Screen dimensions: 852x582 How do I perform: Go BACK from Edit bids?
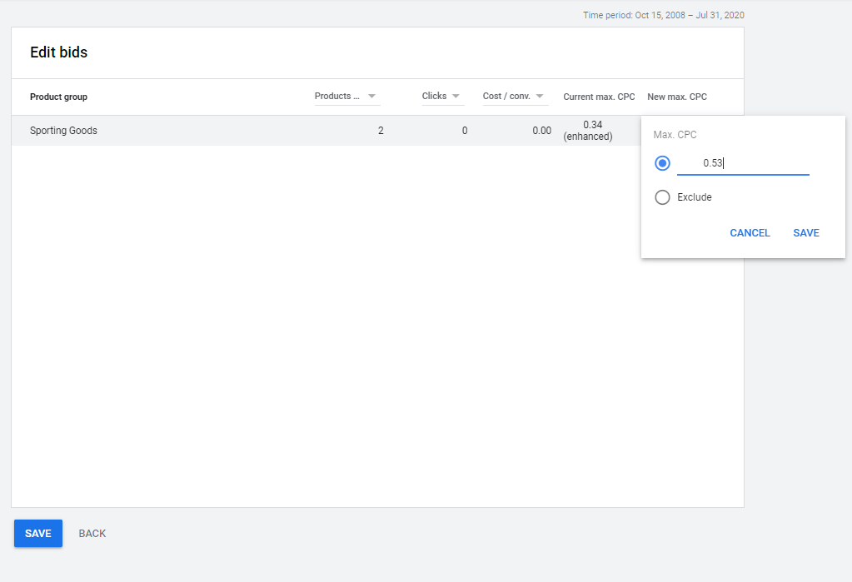(92, 534)
